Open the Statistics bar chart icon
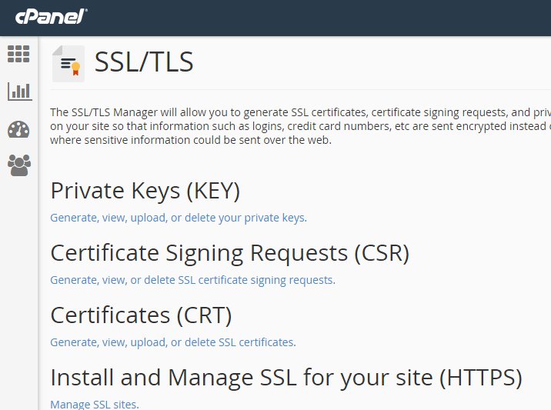The height and width of the screenshot is (410, 551). pos(18,92)
